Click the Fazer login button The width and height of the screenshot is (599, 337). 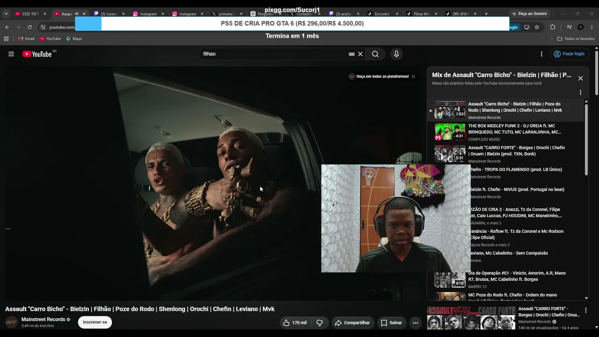pyautogui.click(x=569, y=54)
